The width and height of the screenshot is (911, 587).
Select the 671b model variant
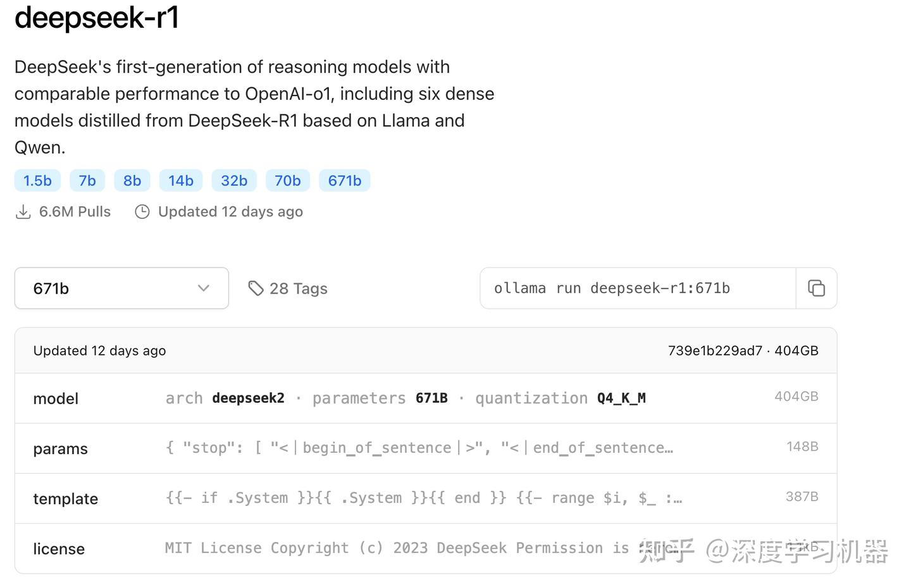pos(344,180)
